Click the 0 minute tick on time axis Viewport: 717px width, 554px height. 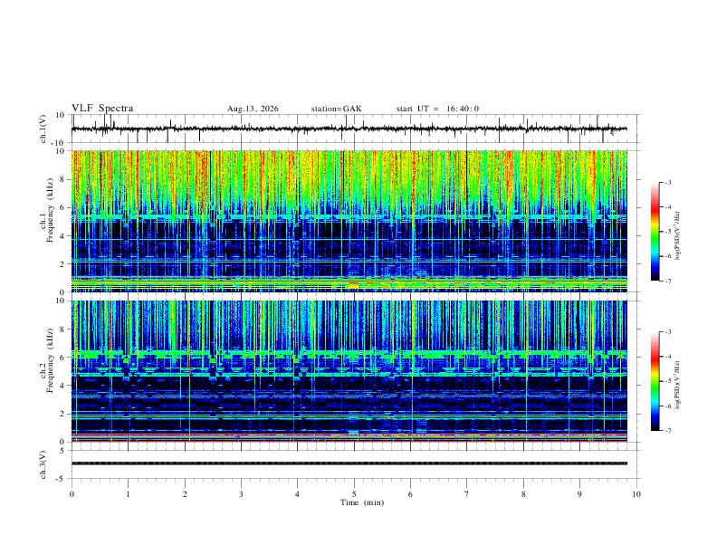tap(72, 494)
